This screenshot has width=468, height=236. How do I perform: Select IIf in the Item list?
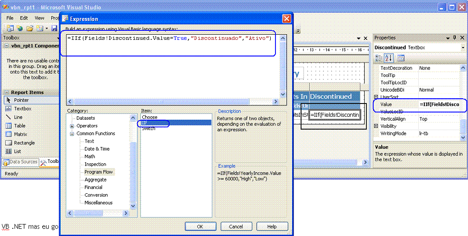(x=176, y=123)
